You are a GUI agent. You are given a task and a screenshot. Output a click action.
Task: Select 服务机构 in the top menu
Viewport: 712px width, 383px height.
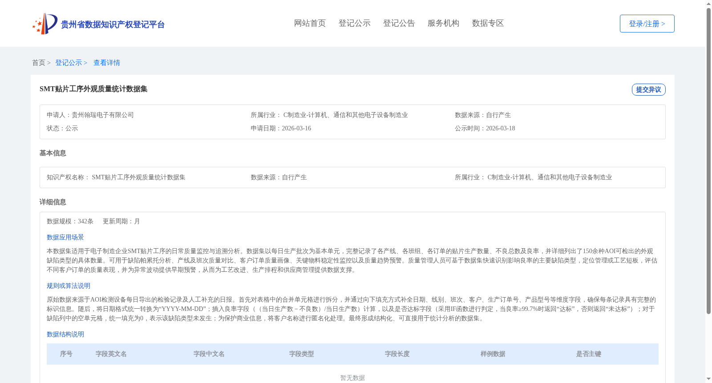(x=443, y=23)
